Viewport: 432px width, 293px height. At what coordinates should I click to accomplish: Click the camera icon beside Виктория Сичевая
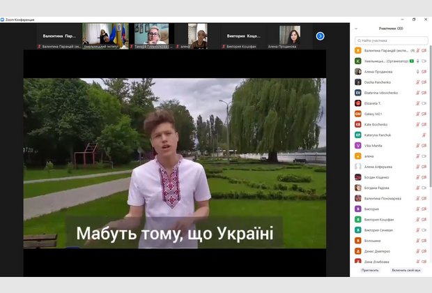424,230
